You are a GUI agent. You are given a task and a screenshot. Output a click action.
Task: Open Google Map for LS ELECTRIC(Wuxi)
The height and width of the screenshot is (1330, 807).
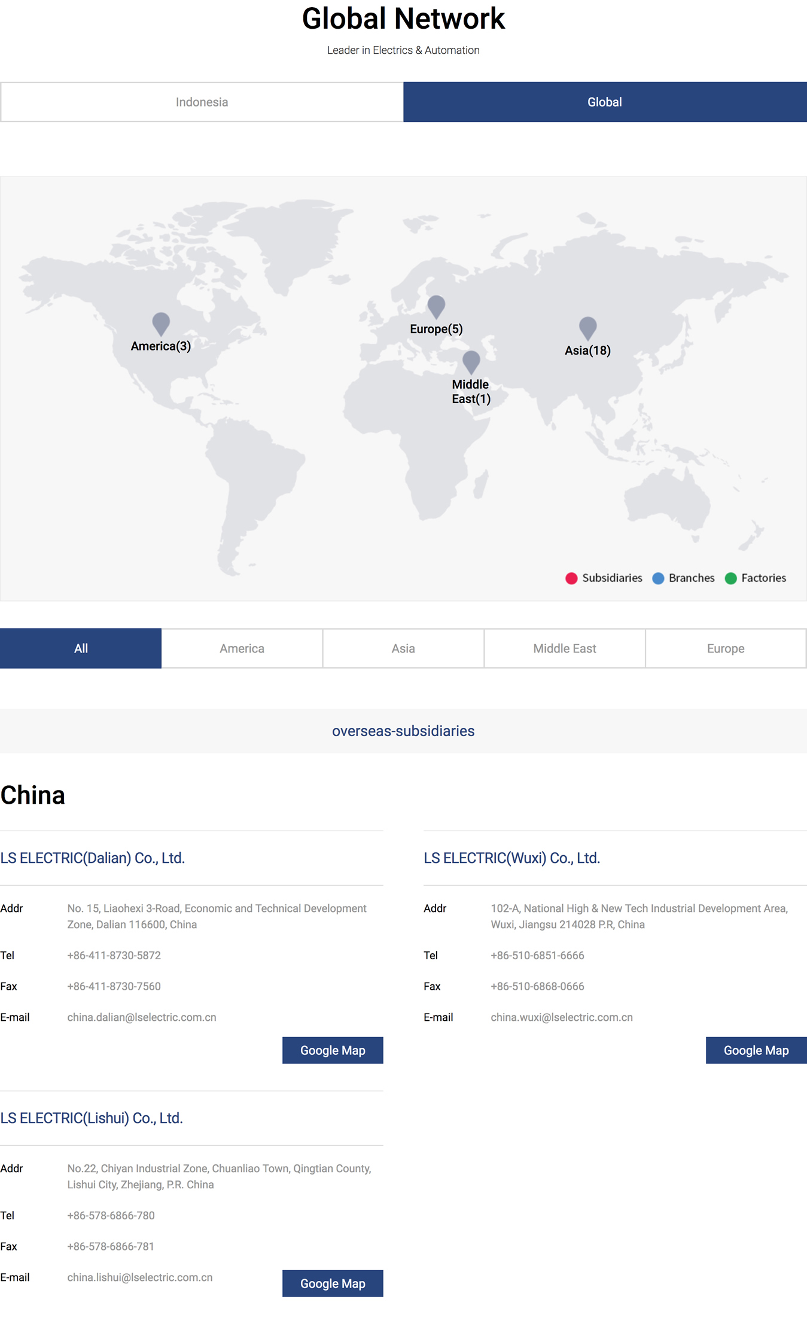click(x=756, y=1050)
